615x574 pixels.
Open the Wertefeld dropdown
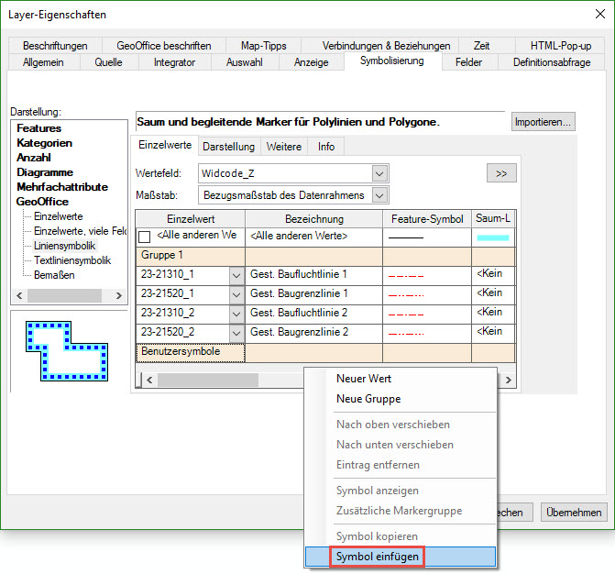tap(379, 173)
